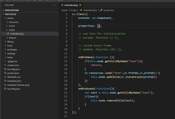Click the git icon of .gitignore
This screenshot has height=119, width=175.
tap(5, 61)
